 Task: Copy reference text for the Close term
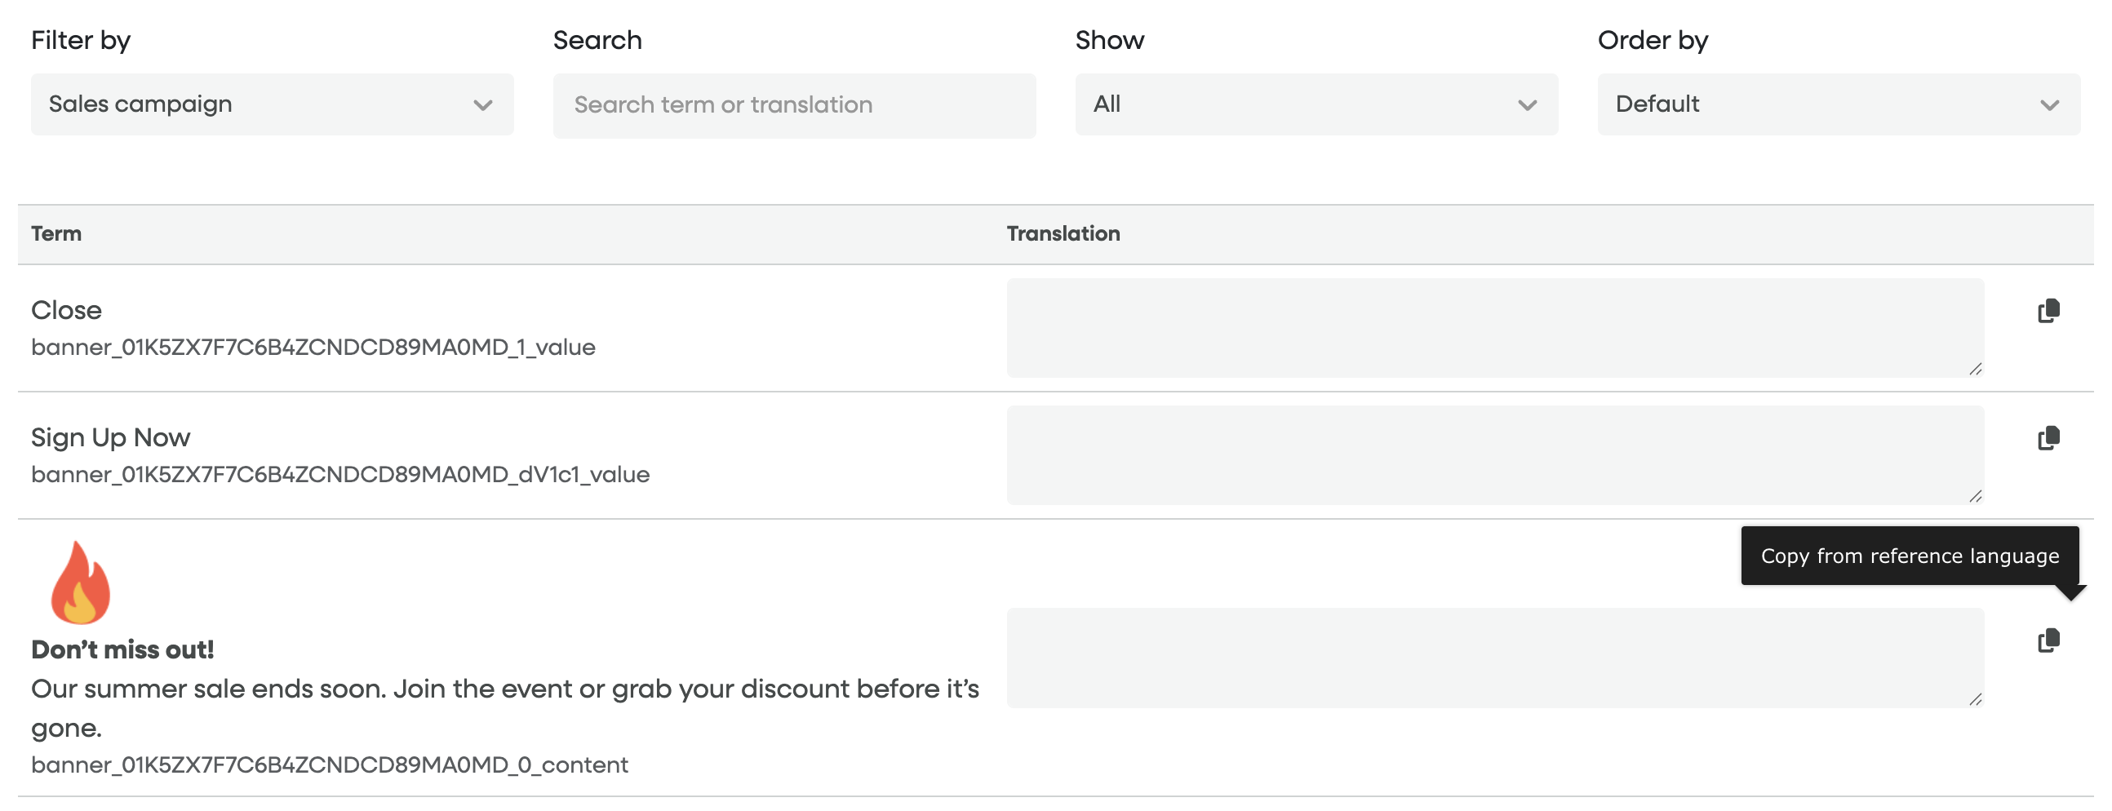(2048, 311)
